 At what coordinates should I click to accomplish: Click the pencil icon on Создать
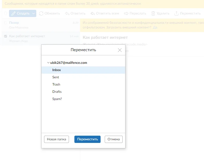(x=13, y=13)
